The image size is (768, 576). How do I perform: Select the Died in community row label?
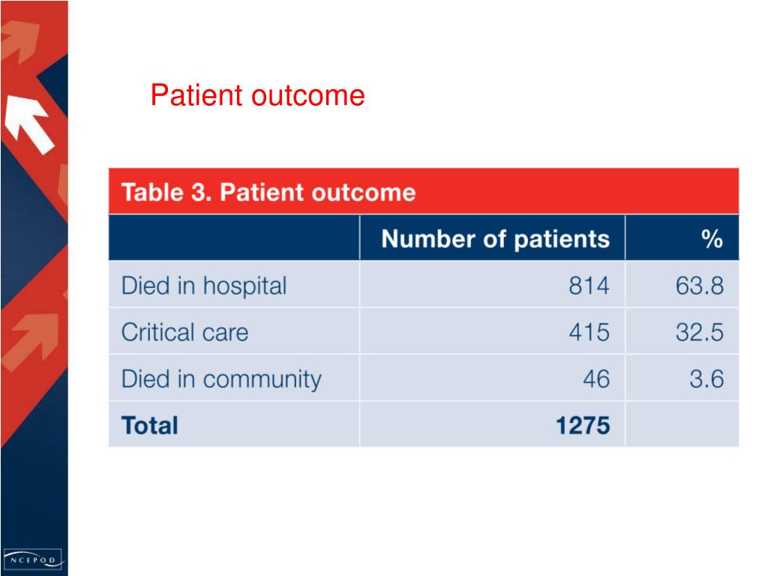[x=221, y=379]
